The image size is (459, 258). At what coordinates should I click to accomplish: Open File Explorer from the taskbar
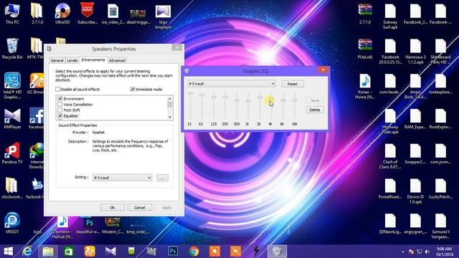48,251
